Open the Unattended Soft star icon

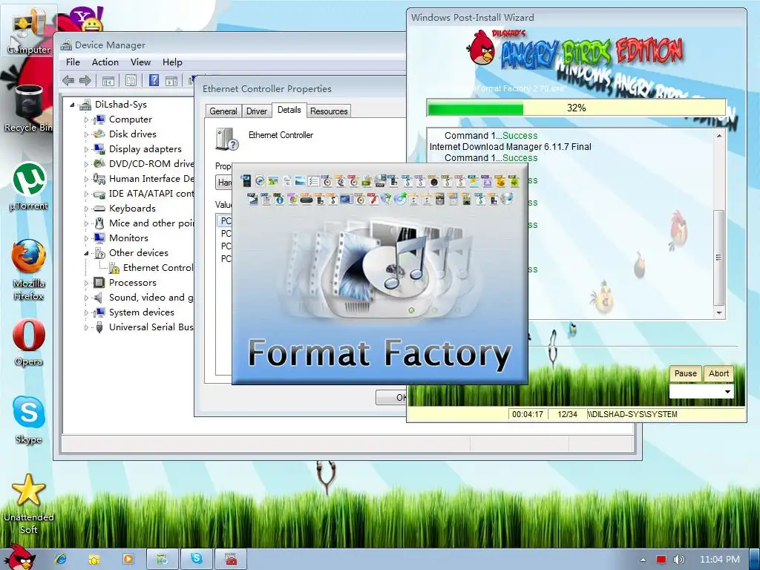29,504
